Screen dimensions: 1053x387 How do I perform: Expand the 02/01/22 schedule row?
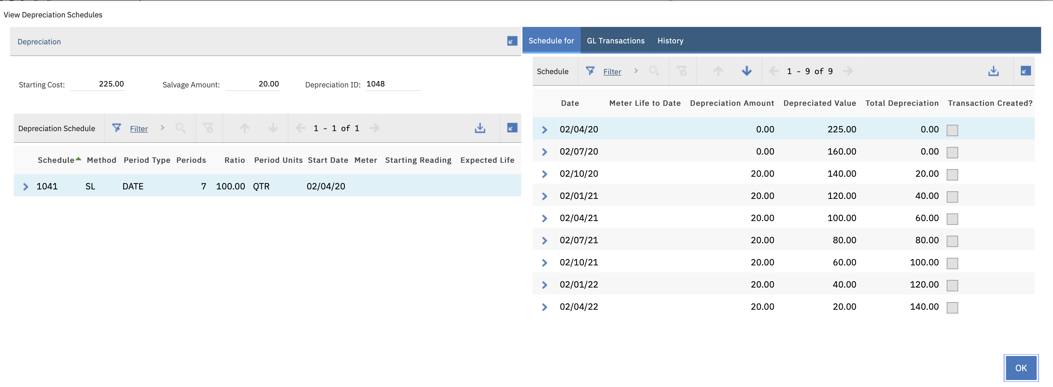coord(544,285)
